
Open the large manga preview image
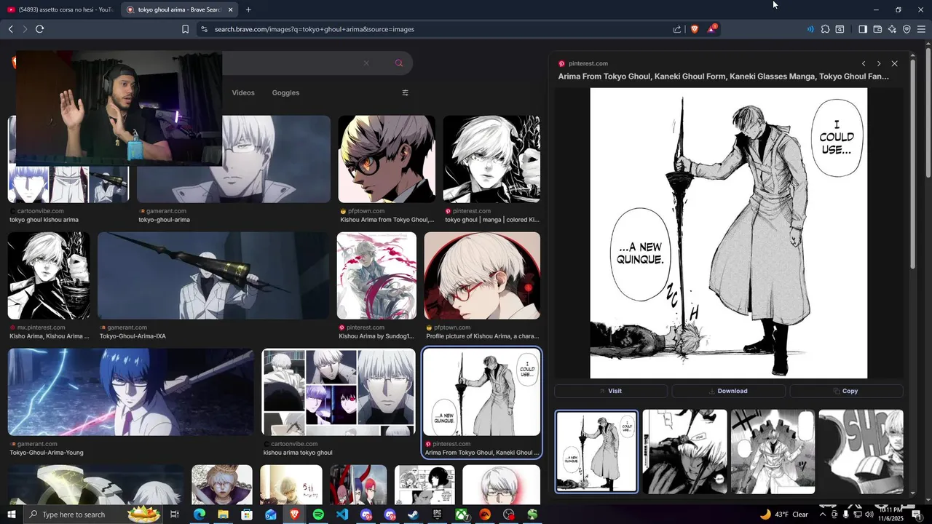(728, 233)
